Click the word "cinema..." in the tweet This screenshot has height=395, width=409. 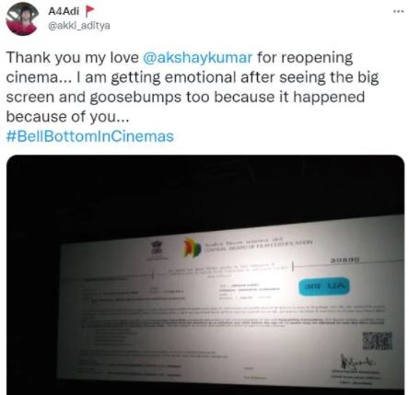(x=39, y=77)
